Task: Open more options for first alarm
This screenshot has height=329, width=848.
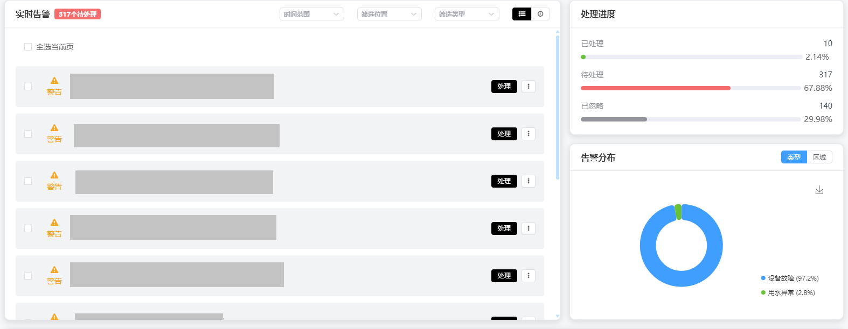Action: [529, 87]
